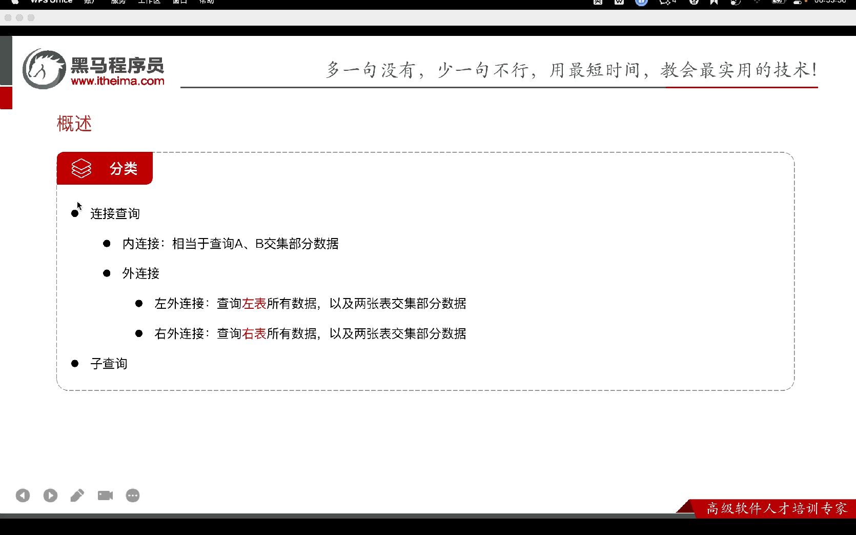The width and height of the screenshot is (856, 535).
Task: Click the gray close window button
Action: pos(8,17)
